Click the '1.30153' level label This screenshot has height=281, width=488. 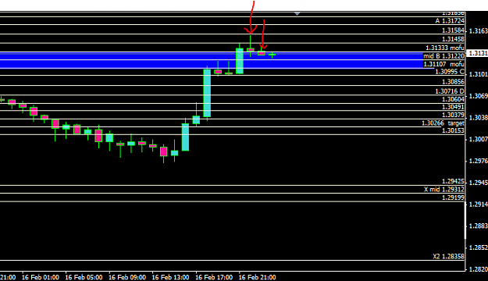[x=453, y=130]
